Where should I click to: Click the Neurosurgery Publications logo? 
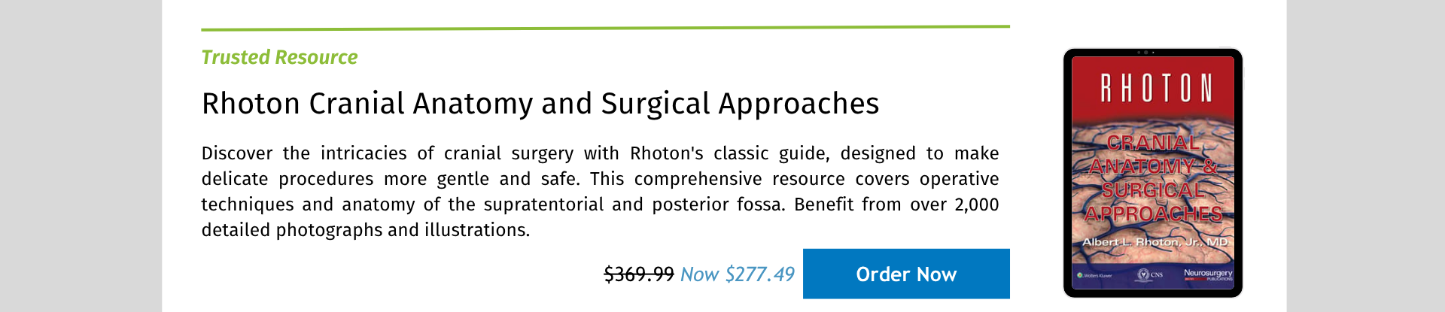(x=1208, y=274)
